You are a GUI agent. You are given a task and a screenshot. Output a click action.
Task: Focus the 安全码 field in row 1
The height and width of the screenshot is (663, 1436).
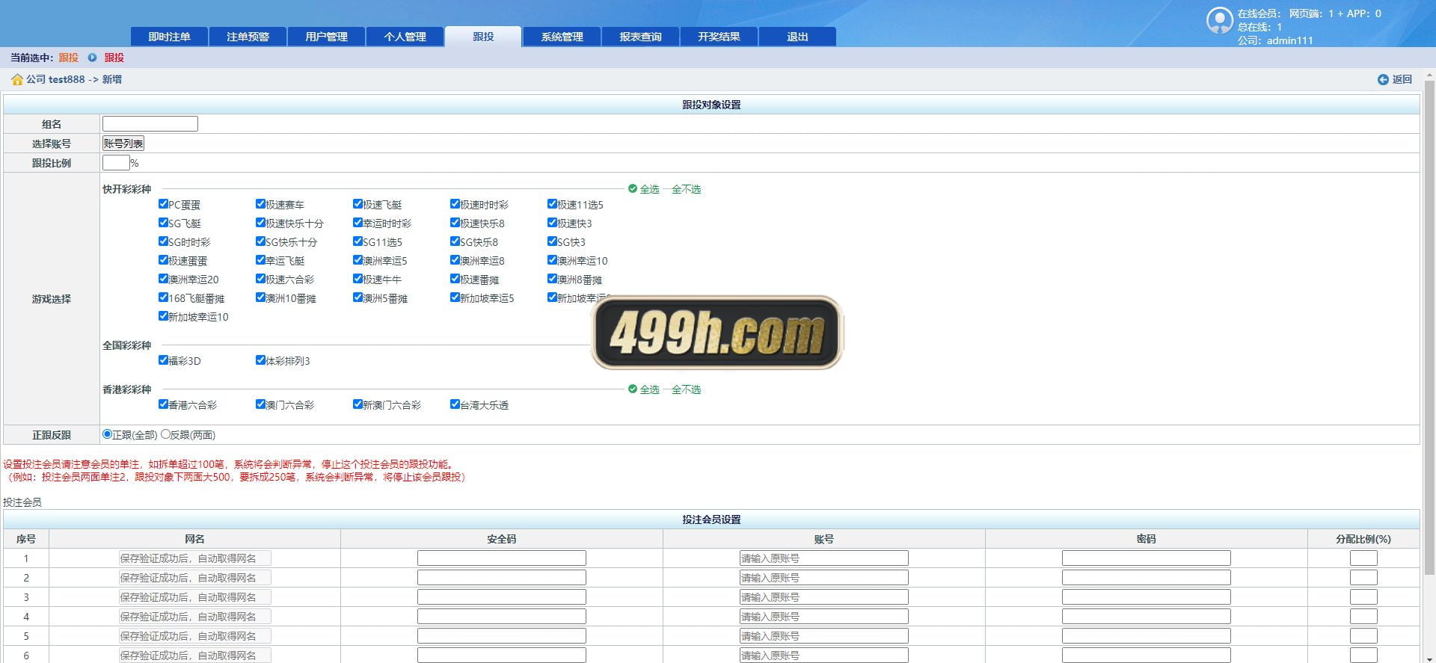[501, 558]
